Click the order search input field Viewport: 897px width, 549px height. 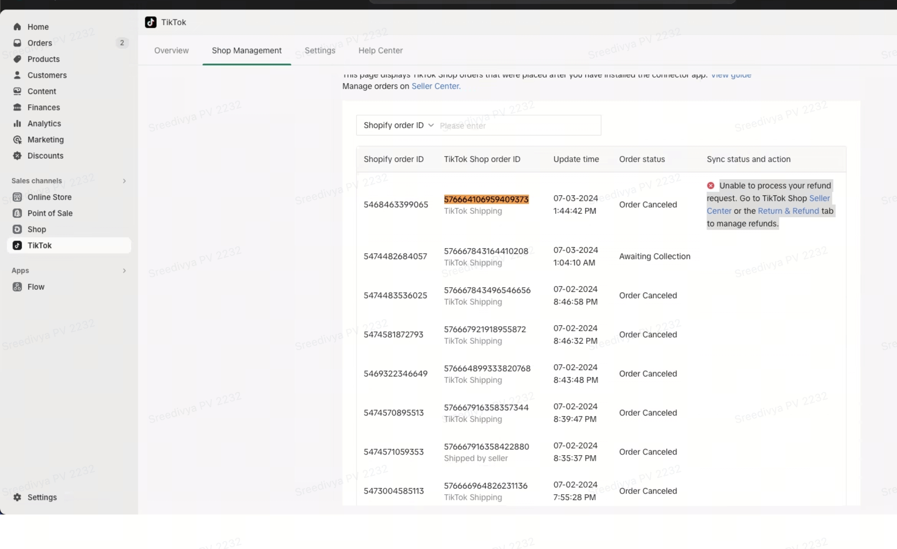[x=517, y=126]
